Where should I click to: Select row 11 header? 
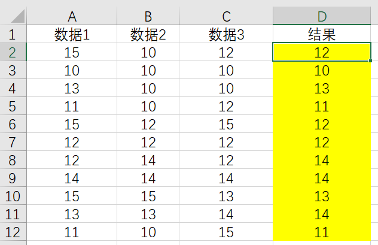pos(13,214)
